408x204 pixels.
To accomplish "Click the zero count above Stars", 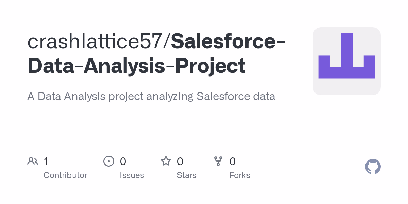I will (x=180, y=161).
